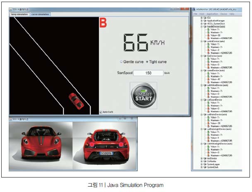
Task: Click the speedDevice (auto) tree label
Action: [x=216, y=70]
